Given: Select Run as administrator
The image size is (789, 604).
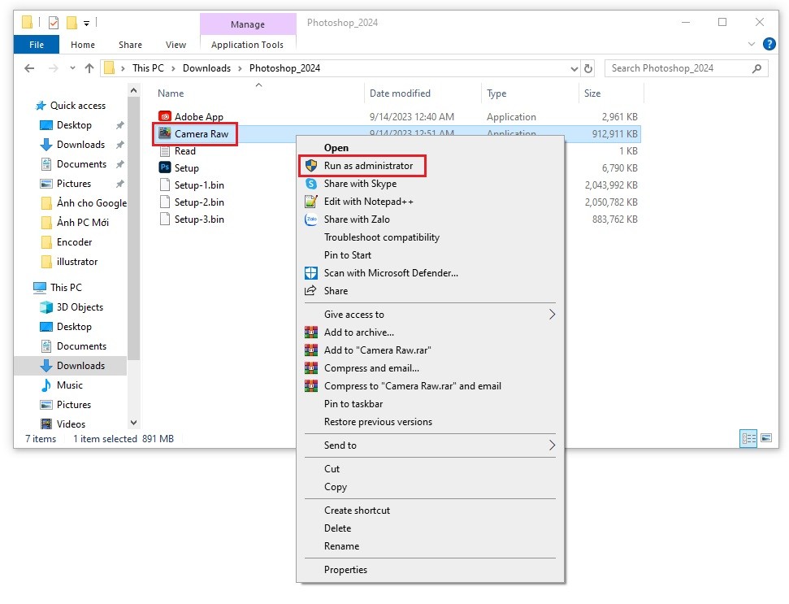Looking at the screenshot, I should coord(368,166).
